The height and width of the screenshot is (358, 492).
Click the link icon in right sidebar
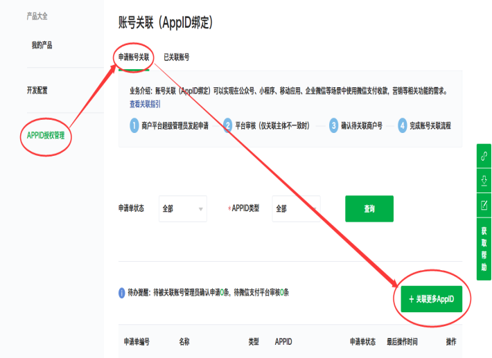click(x=484, y=157)
